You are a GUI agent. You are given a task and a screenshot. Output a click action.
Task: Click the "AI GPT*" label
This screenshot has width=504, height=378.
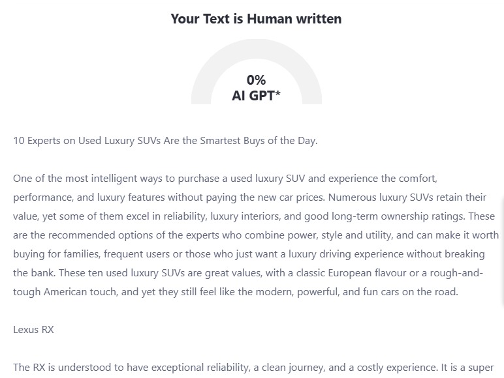click(256, 96)
